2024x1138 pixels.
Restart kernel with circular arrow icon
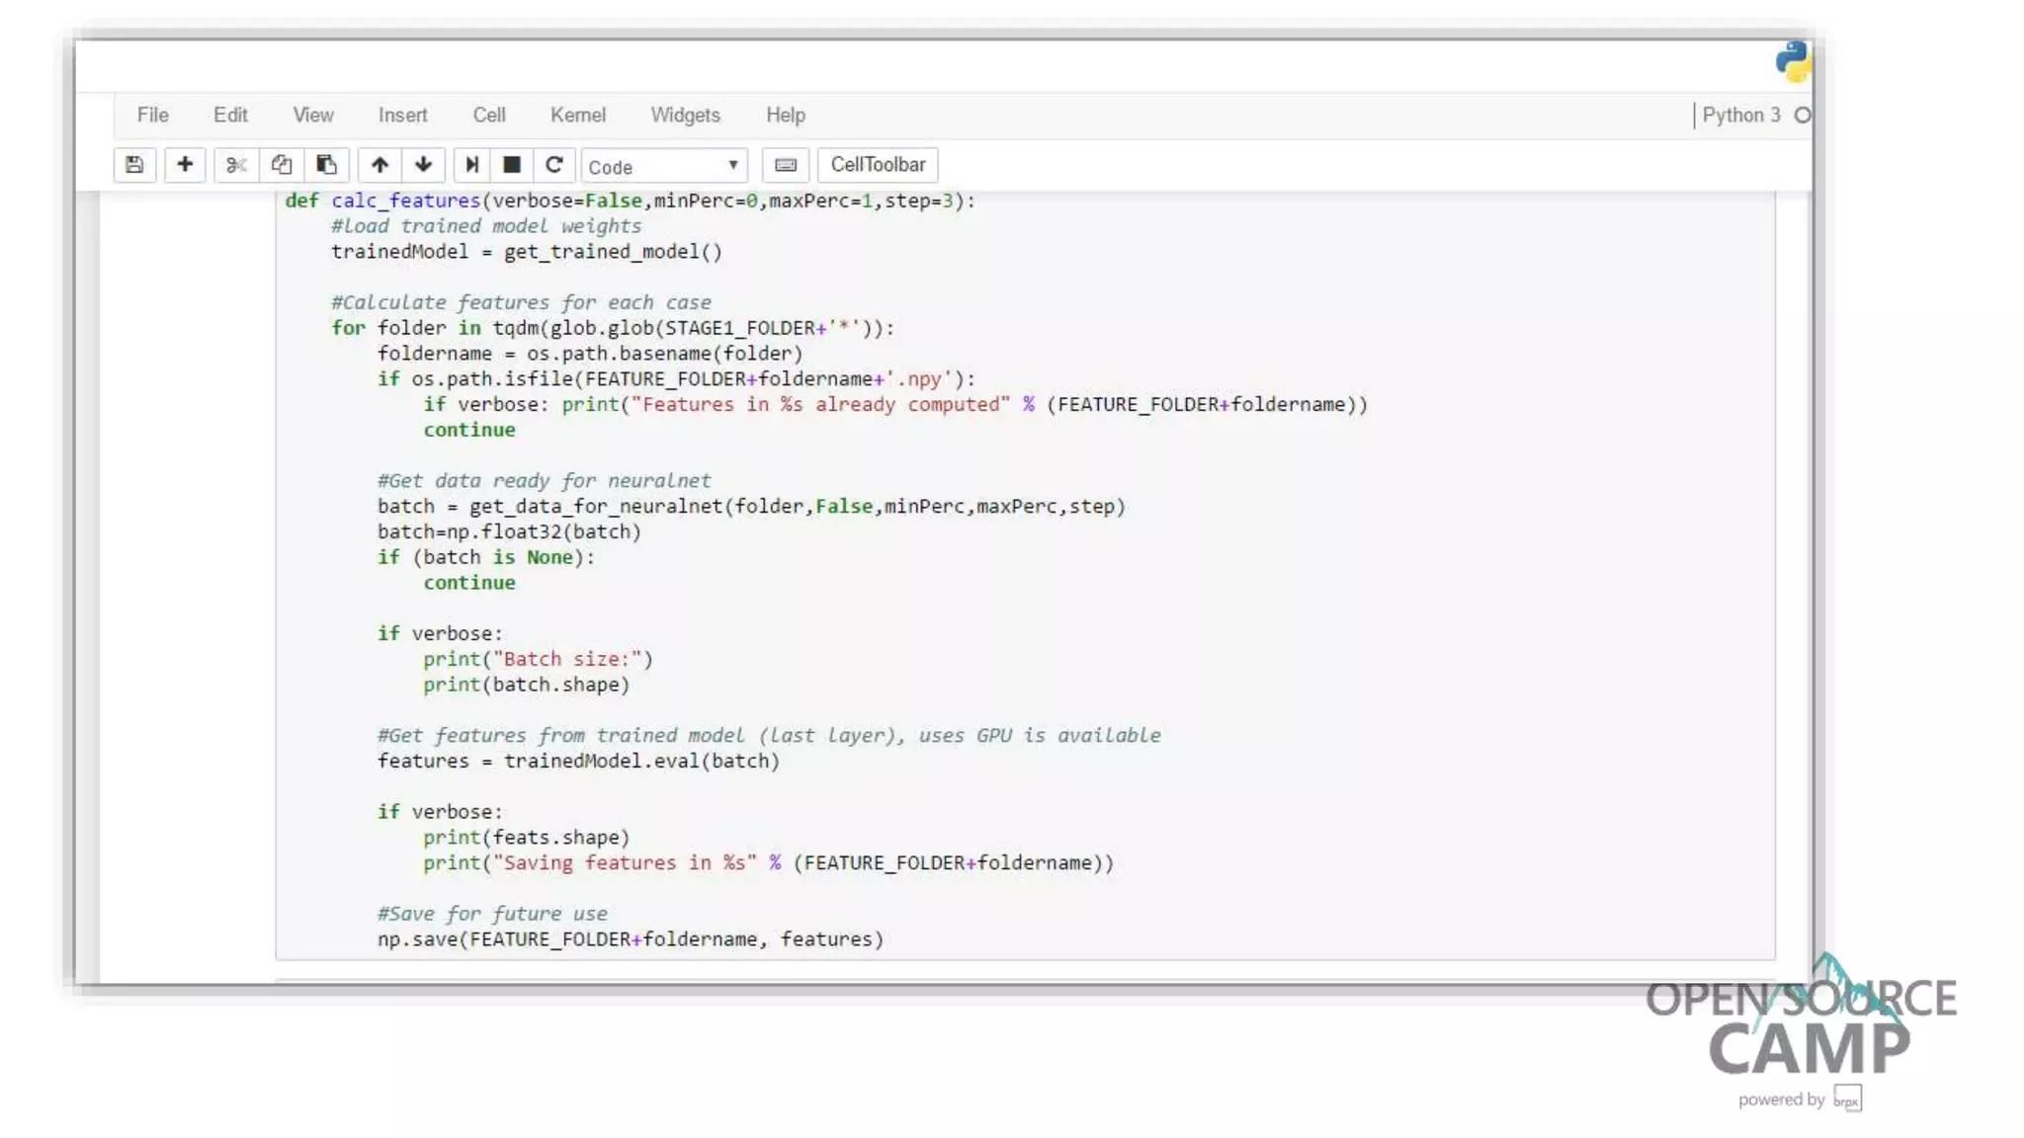(554, 165)
